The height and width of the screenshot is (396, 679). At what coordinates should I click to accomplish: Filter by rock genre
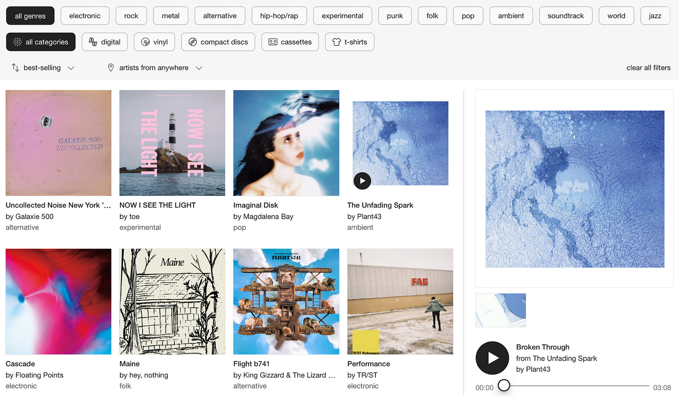[131, 16]
